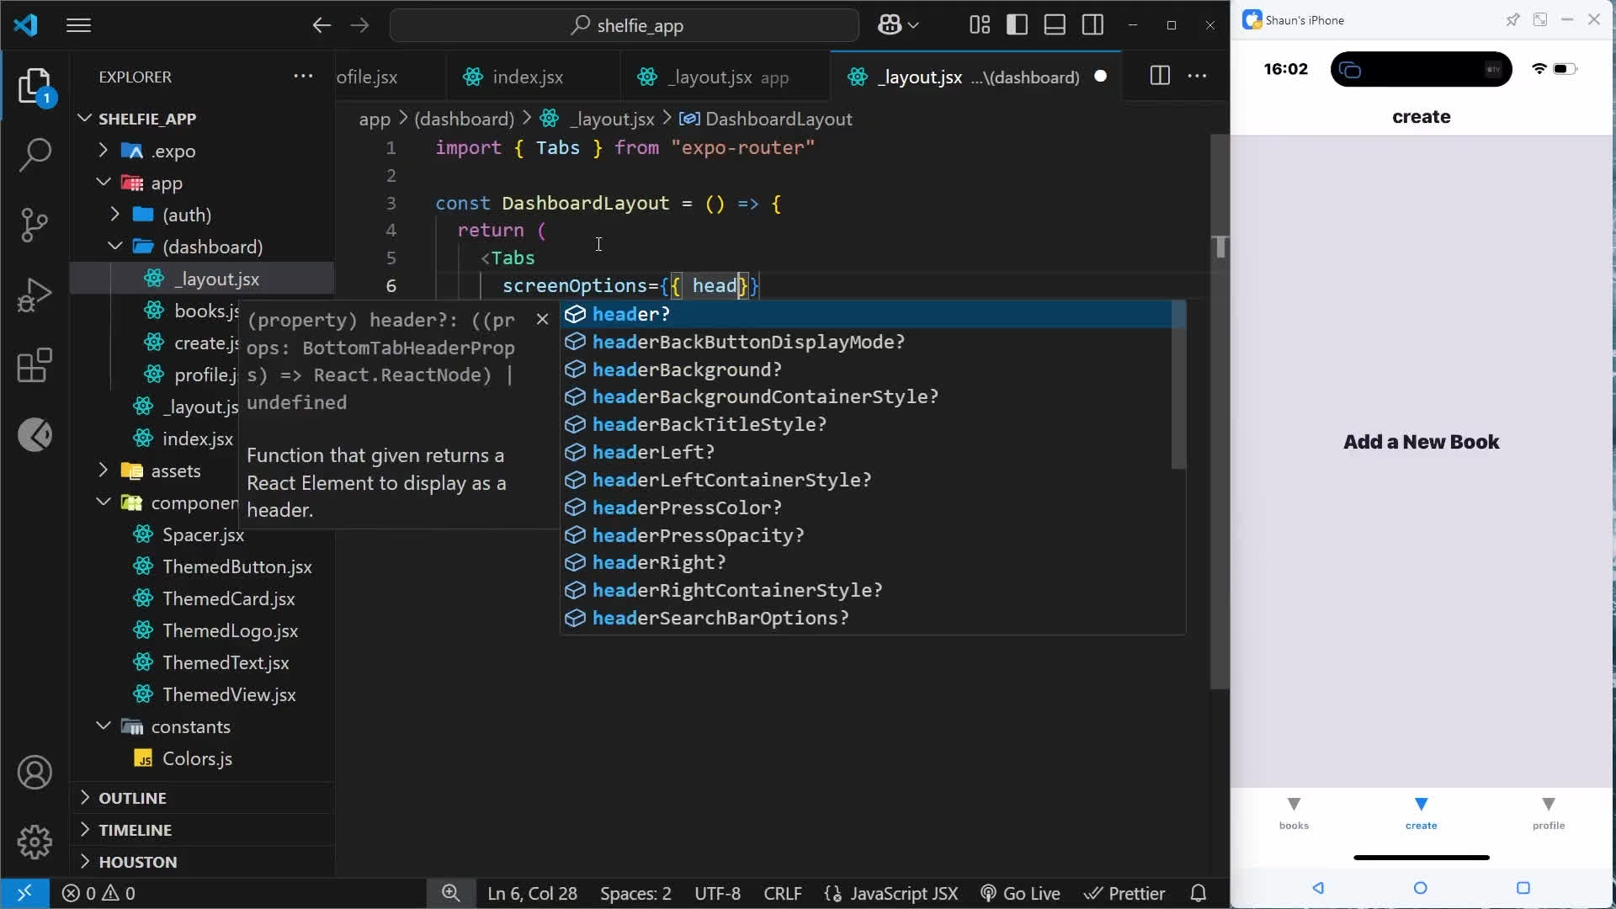Image resolution: width=1616 pixels, height=909 pixels.
Task: Open Manage settings gear
Action: pyautogui.click(x=35, y=842)
